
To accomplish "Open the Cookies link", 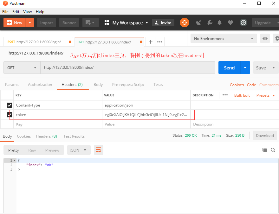I will tap(237, 85).
